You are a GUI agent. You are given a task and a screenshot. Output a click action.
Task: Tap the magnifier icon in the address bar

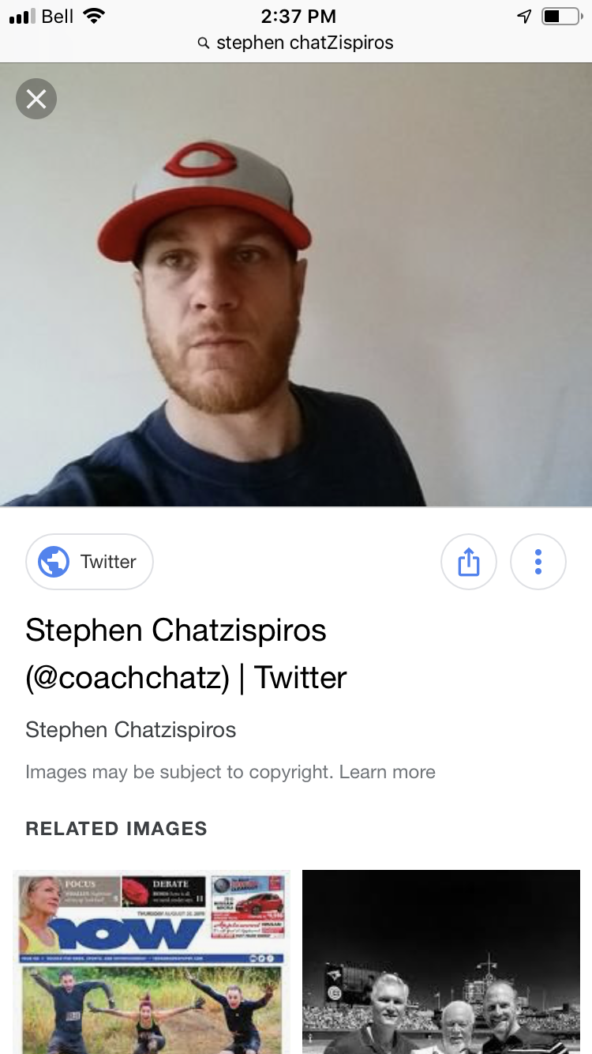[x=204, y=43]
